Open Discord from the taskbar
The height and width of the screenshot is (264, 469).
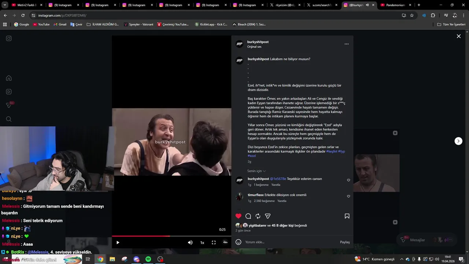tap(136, 259)
